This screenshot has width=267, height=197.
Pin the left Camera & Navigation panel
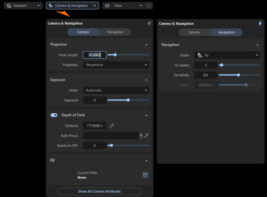tap(149, 23)
